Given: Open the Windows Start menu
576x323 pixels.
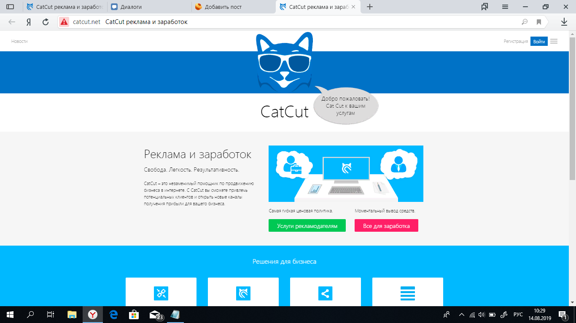Looking at the screenshot, I should pyautogui.click(x=10, y=315).
